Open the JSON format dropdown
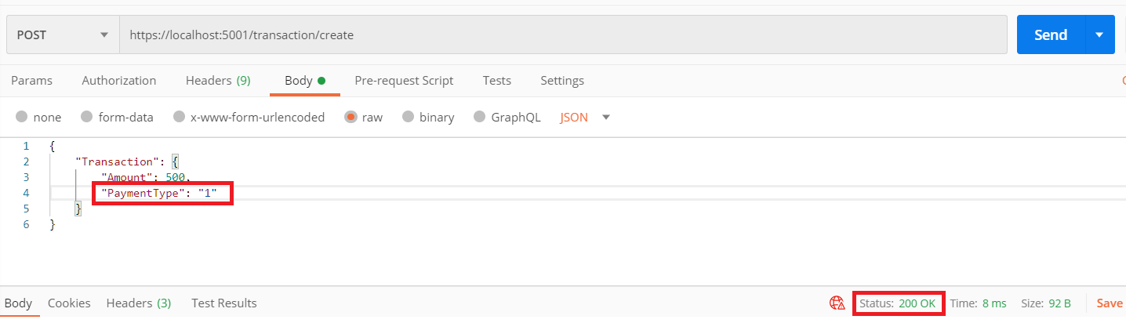The height and width of the screenshot is (323, 1126). pyautogui.click(x=585, y=118)
